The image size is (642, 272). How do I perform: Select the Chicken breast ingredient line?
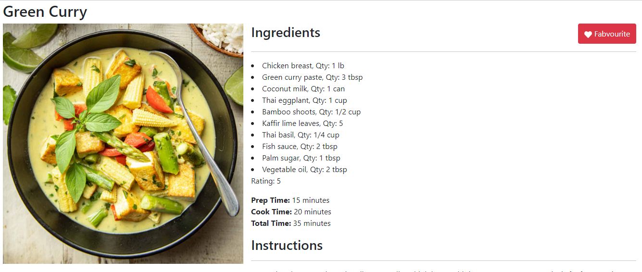(303, 66)
